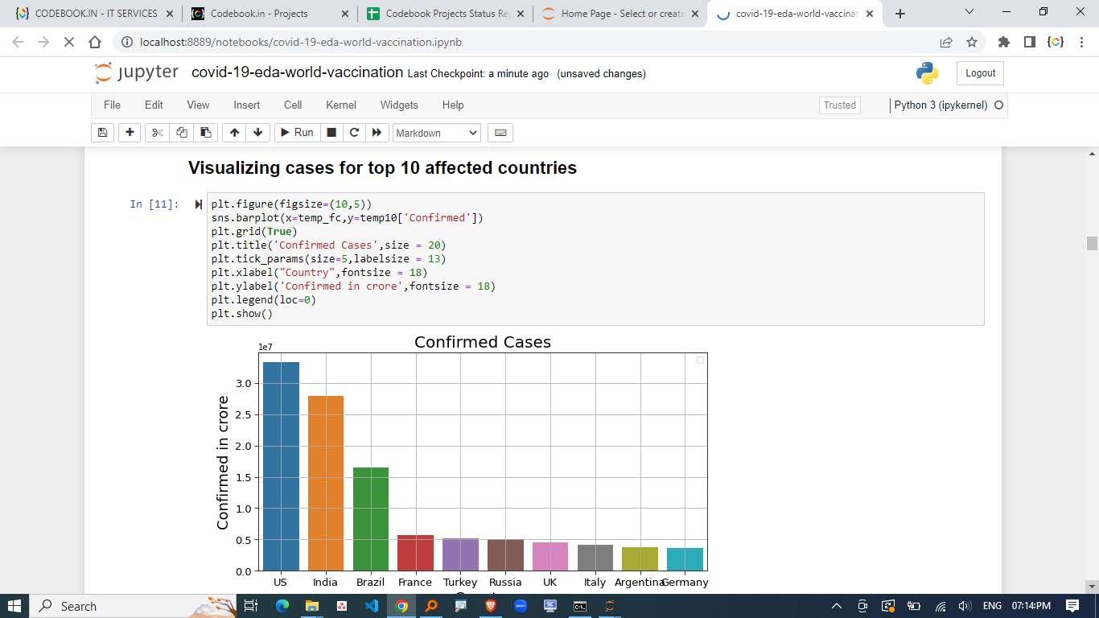Viewport: 1099px width, 618px height.
Task: Open Kernel menu
Action: tap(341, 105)
